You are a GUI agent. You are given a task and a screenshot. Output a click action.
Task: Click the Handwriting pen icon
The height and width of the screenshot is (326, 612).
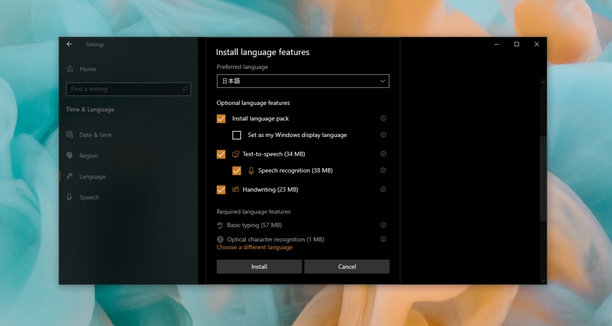click(x=236, y=189)
